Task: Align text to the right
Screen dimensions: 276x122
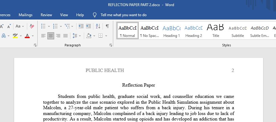Action: point(58,36)
